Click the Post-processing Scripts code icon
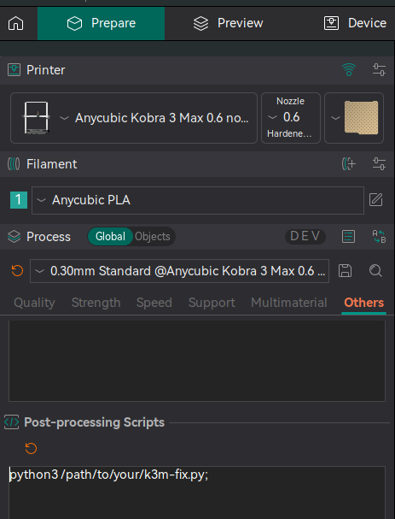Screen dimensions: 395x519 pyautogui.click(x=12, y=422)
